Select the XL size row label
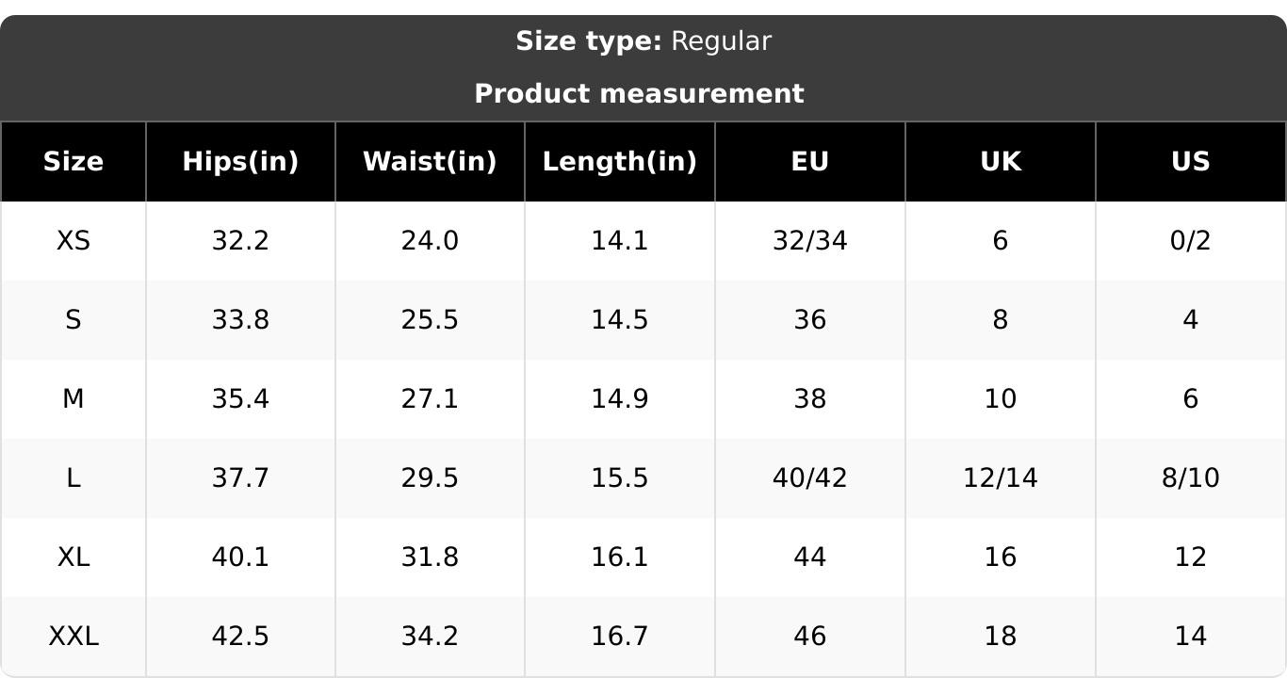Image resolution: width=1287 pixels, height=678 pixels. point(73,557)
